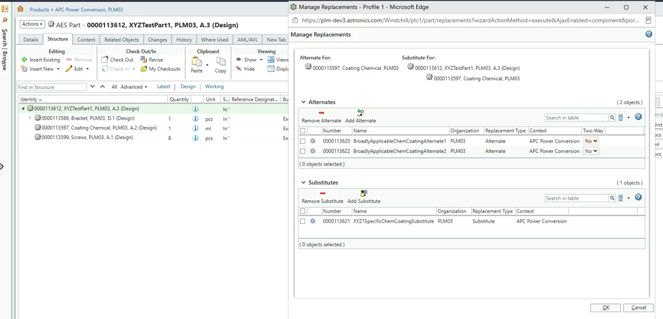Screen dimensions: 663x319
Task: Click the Edit pencil icon
Action: tap(69, 69)
